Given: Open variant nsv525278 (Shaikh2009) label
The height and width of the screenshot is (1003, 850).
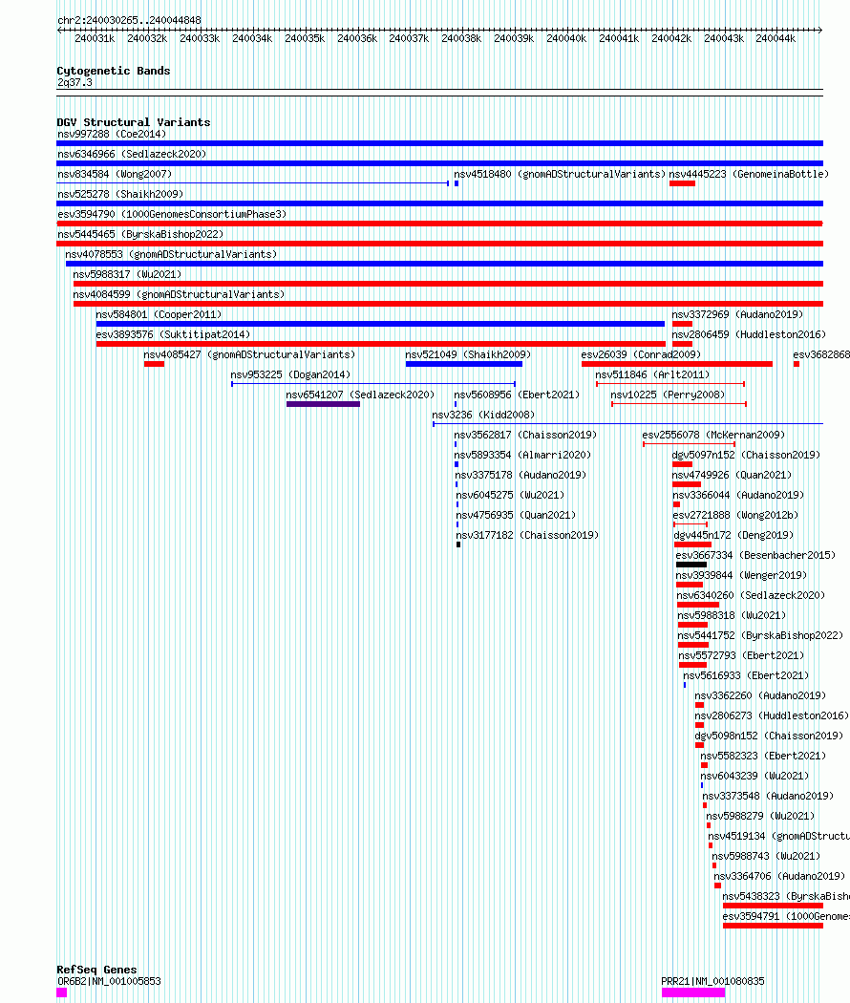Looking at the screenshot, I should 120,194.
